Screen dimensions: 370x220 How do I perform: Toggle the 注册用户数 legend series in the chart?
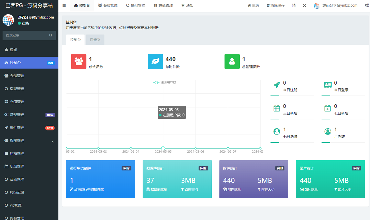(165, 82)
